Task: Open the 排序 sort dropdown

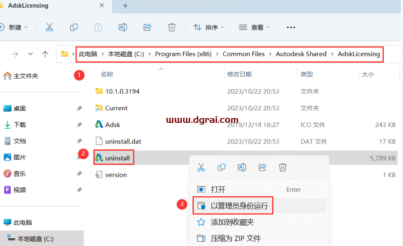Action: click(209, 27)
